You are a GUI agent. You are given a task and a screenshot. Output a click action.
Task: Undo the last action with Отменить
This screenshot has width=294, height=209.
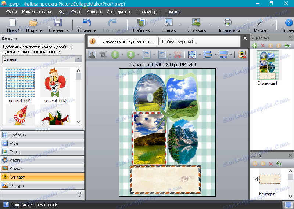pos(87,23)
